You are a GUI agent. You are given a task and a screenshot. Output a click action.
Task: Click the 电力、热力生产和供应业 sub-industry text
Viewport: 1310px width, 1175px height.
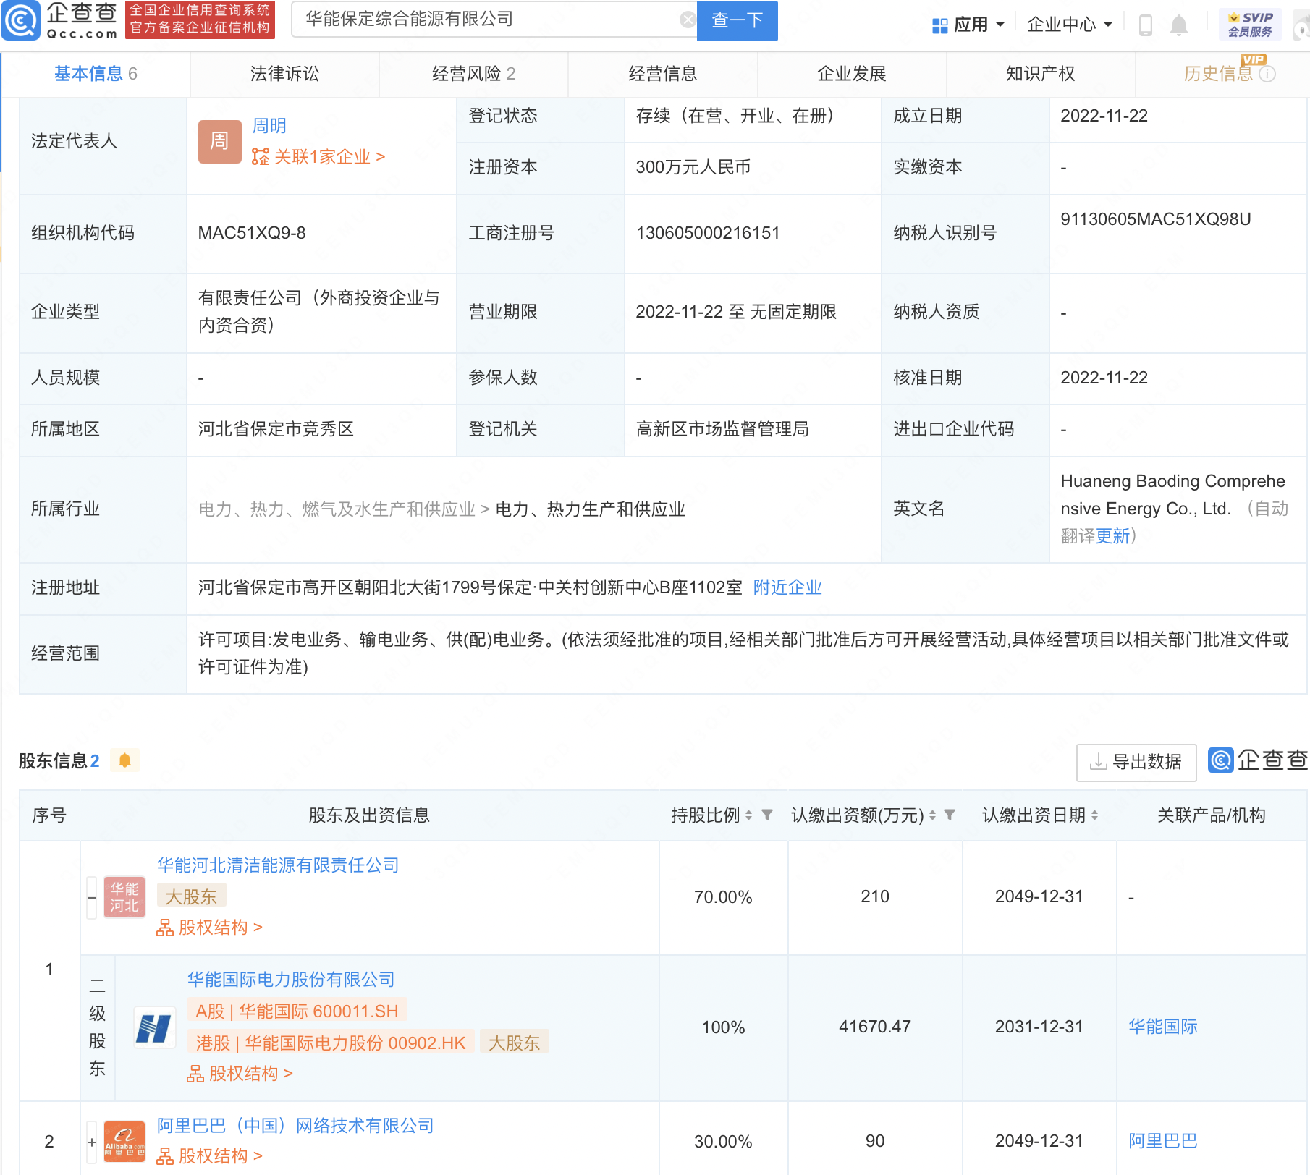pos(590,509)
